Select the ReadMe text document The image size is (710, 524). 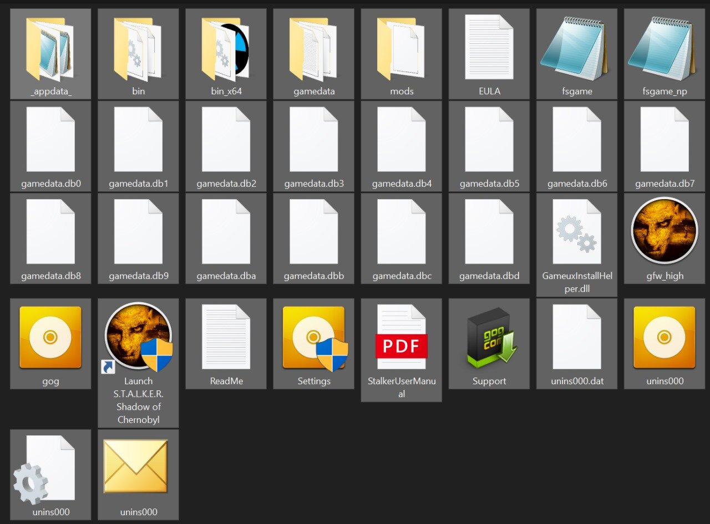click(x=226, y=344)
